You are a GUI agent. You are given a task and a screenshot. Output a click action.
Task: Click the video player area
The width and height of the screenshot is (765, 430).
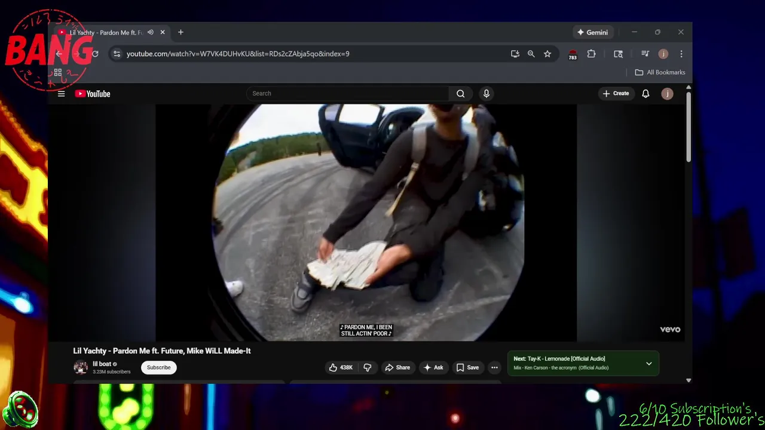coord(366,222)
